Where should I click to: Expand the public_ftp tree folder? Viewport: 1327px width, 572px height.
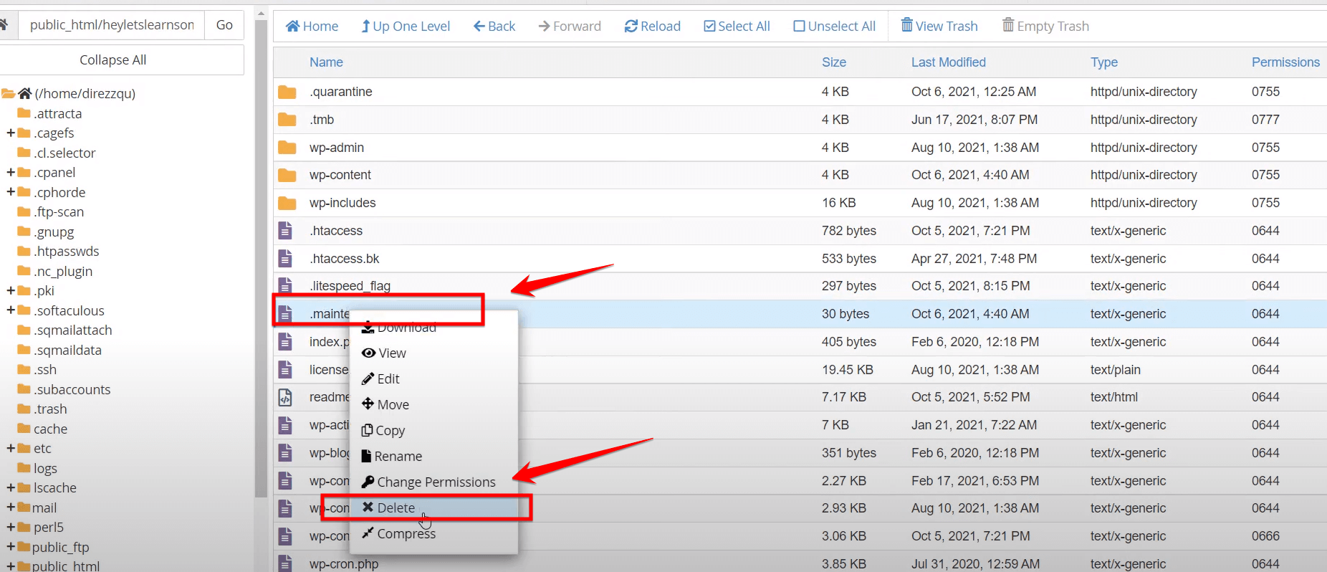pyautogui.click(x=11, y=548)
